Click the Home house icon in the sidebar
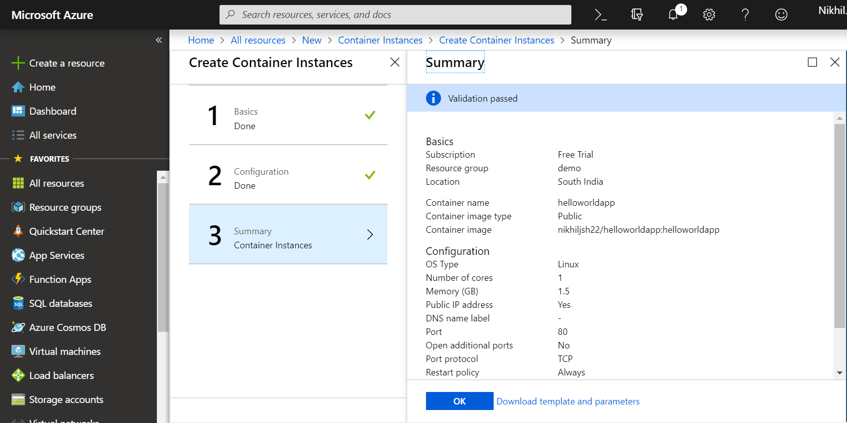 [18, 87]
